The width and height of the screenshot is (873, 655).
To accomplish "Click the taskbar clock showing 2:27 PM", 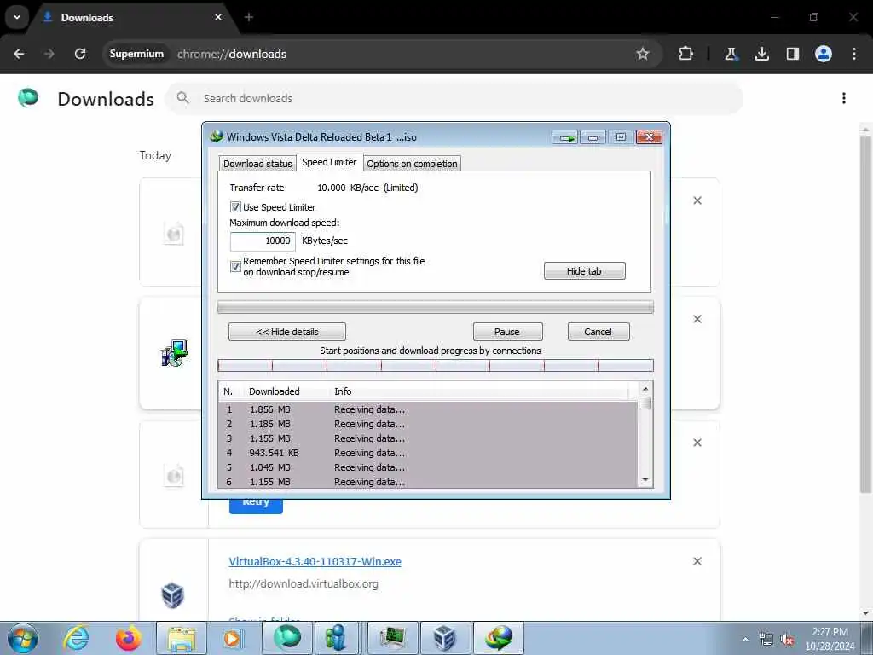I will pyautogui.click(x=830, y=639).
